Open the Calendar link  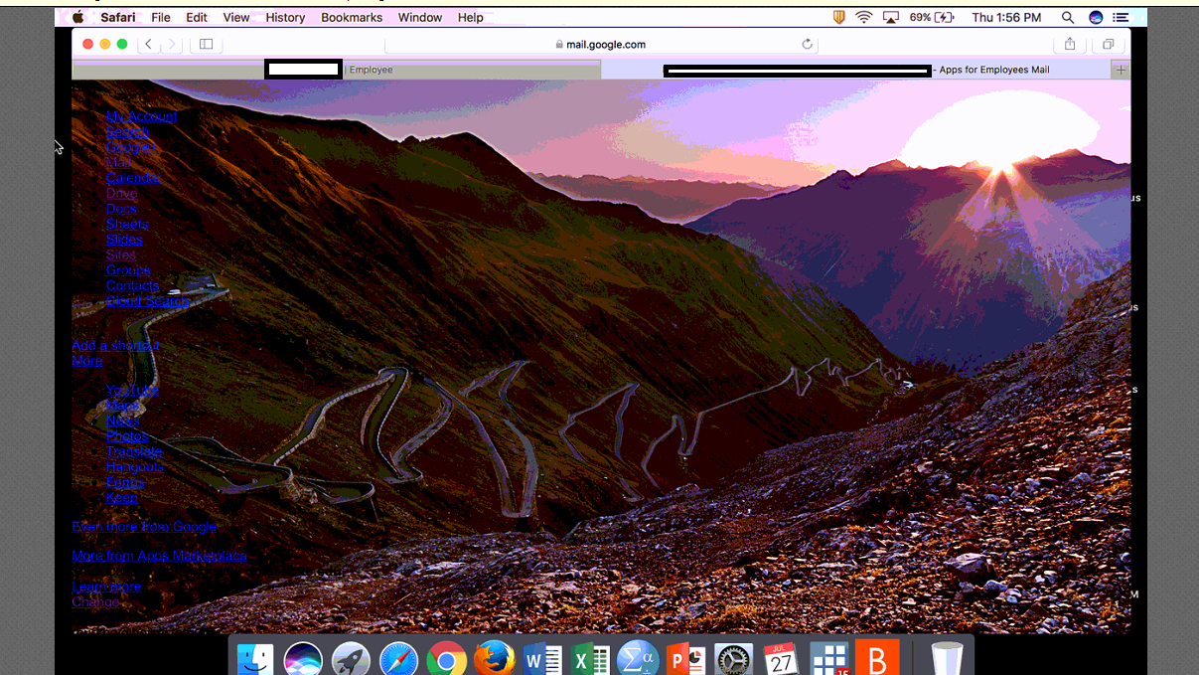coord(133,178)
